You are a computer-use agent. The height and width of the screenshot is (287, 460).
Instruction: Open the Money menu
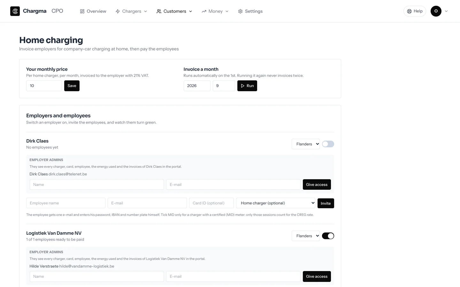click(215, 11)
